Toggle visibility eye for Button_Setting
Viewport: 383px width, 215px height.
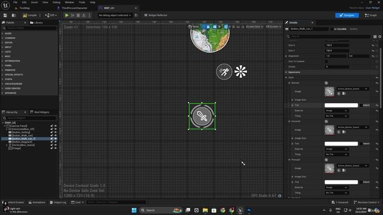point(56,133)
